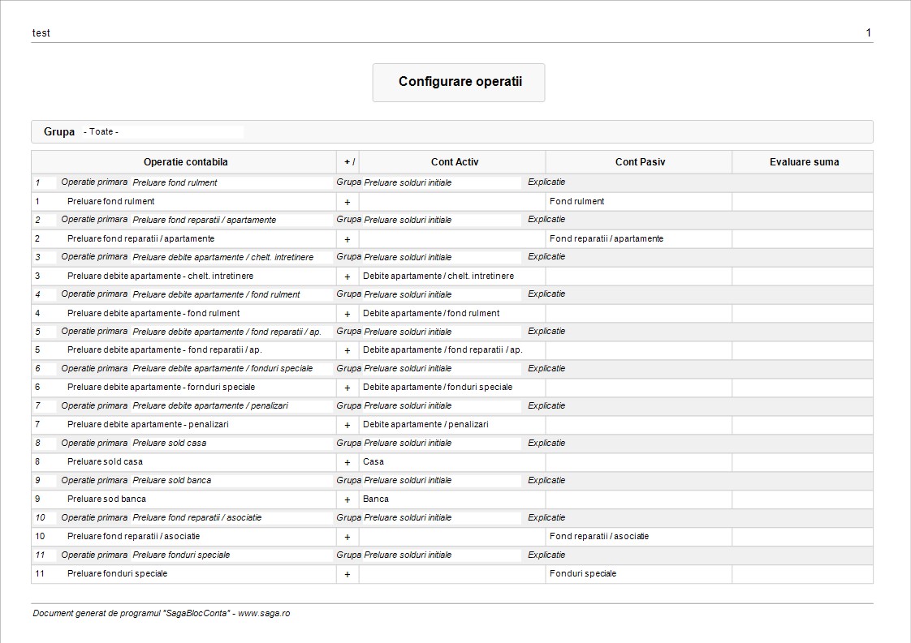Viewport: 911px width, 643px height.
Task: Click the 'Debite apartamente / chelt. intretinere' Cont Activ cell
Action: click(x=438, y=276)
